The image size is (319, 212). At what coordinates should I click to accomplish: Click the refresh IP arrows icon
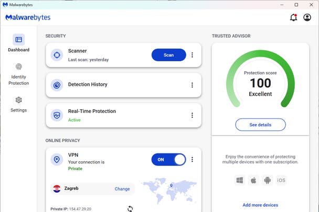pyautogui.click(x=130, y=208)
